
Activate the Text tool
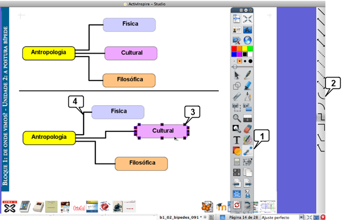coord(237,140)
